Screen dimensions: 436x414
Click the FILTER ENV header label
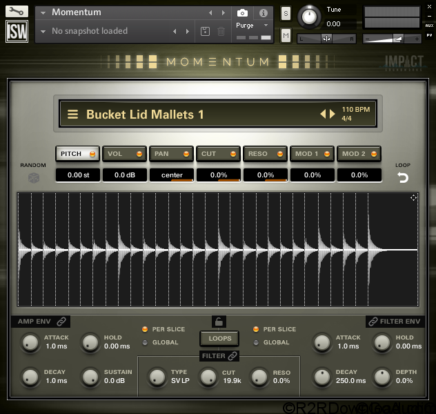tap(400, 322)
